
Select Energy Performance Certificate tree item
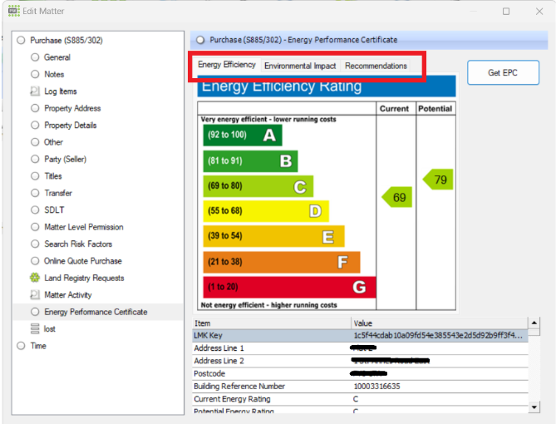click(96, 312)
